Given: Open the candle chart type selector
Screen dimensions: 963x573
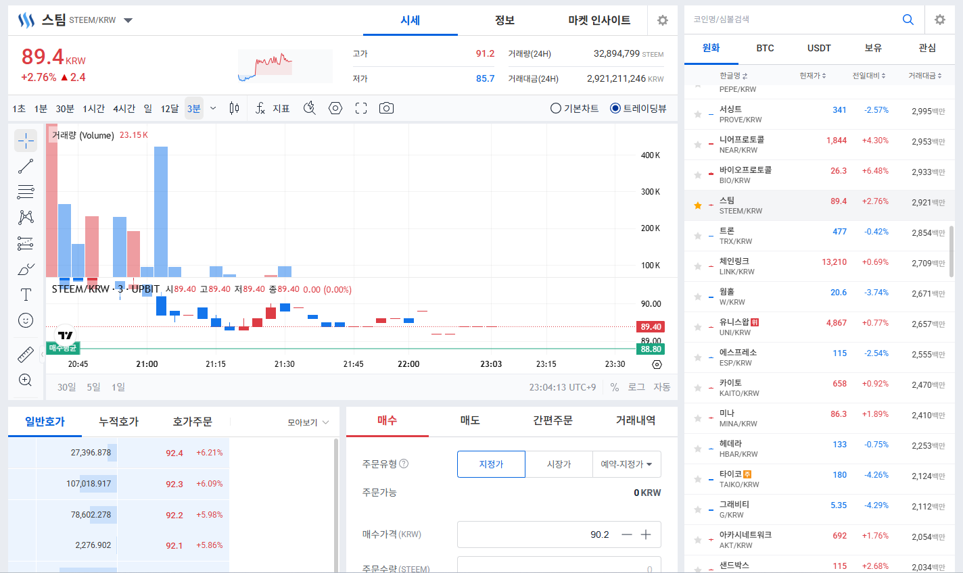Looking at the screenshot, I should coord(234,108).
